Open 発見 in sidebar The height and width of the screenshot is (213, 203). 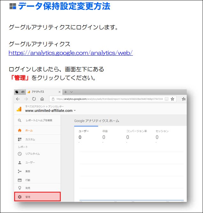coord(37,188)
